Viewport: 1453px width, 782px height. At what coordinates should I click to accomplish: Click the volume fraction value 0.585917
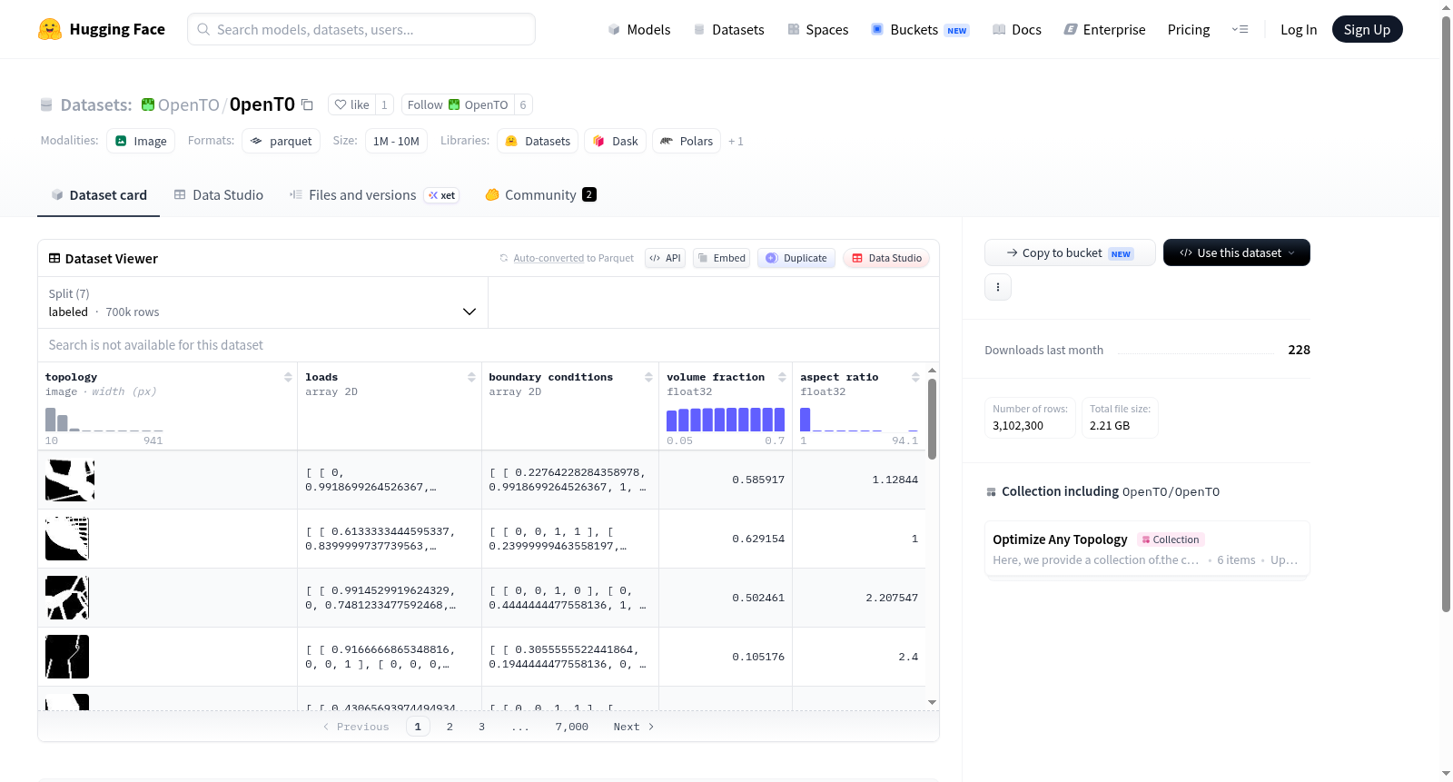[758, 480]
